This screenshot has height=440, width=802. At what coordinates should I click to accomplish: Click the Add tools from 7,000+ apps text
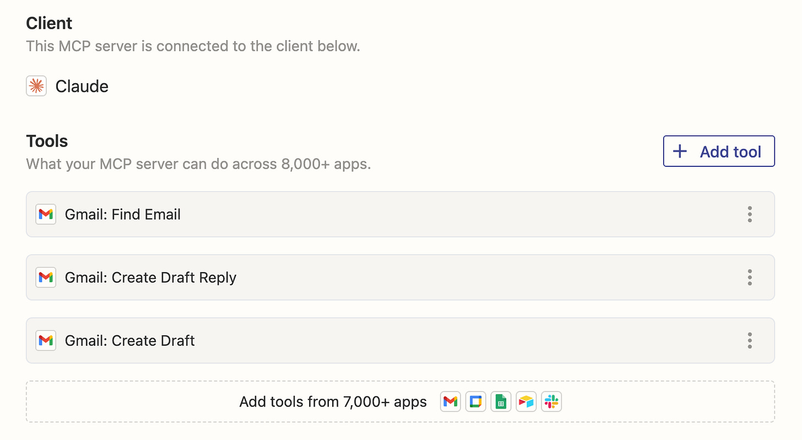(x=333, y=402)
